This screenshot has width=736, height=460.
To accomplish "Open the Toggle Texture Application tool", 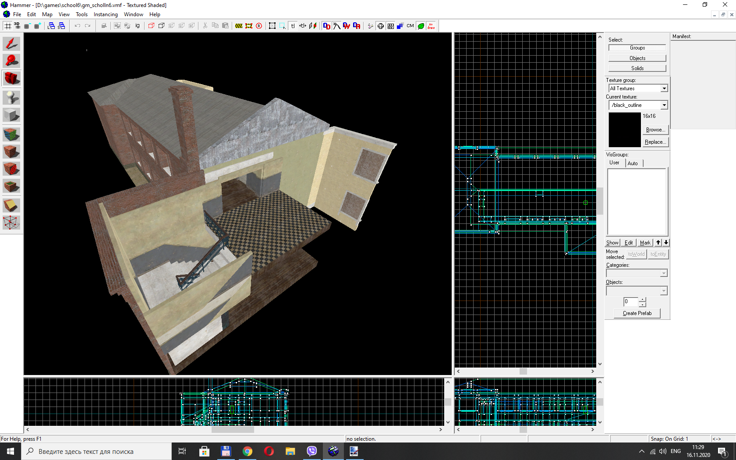I will click(11, 134).
